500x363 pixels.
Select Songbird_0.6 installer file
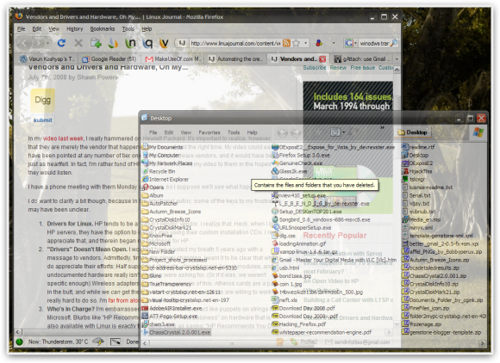pos(321,220)
